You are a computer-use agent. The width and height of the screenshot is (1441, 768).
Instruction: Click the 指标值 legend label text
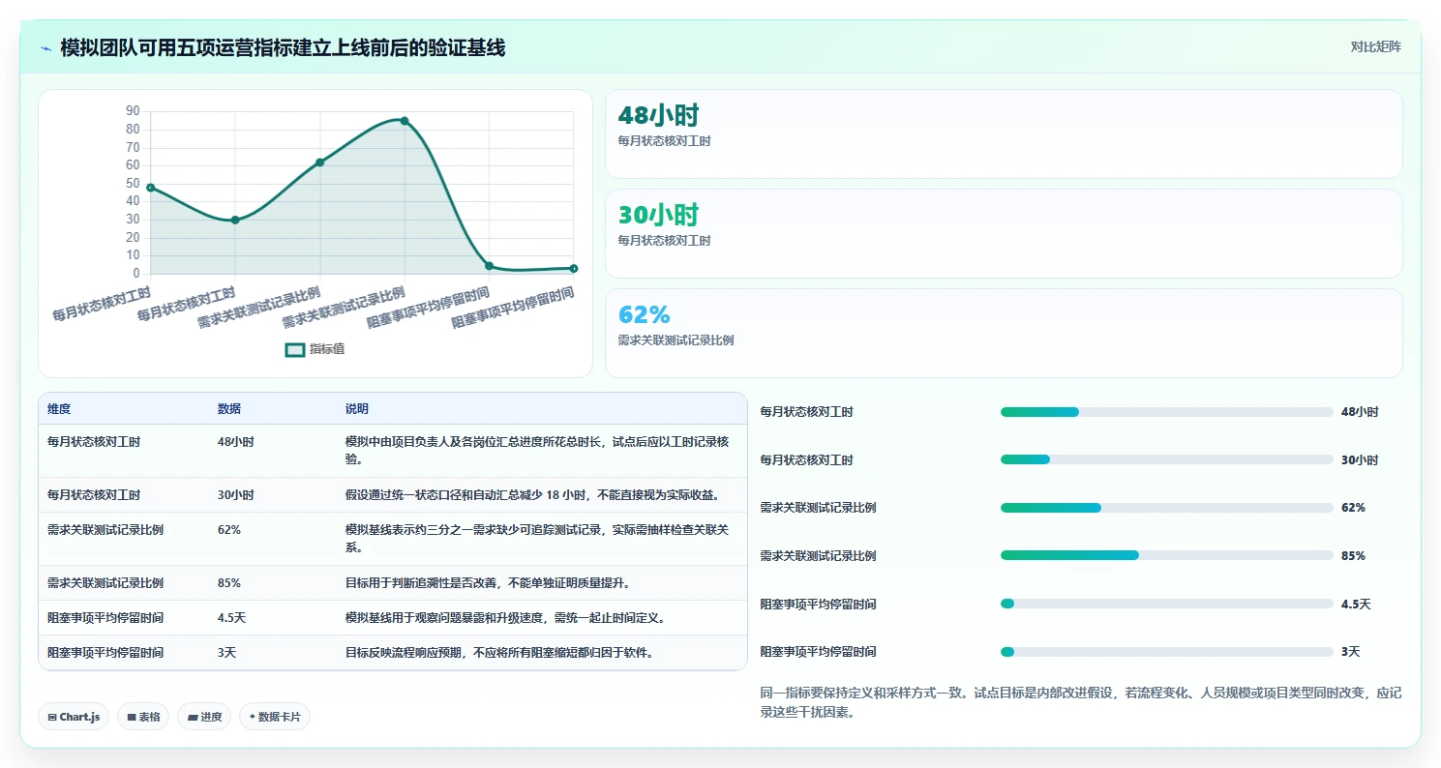tap(327, 349)
